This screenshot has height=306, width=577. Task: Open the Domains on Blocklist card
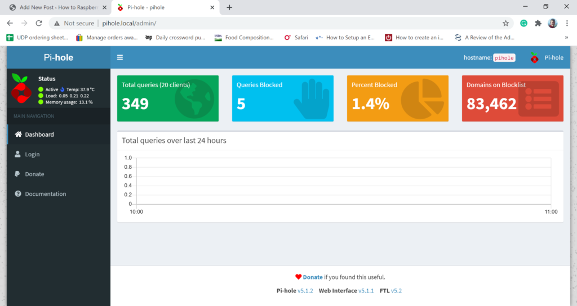(513, 98)
